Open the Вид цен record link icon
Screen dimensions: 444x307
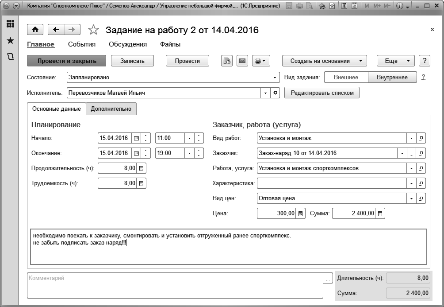[x=421, y=198]
